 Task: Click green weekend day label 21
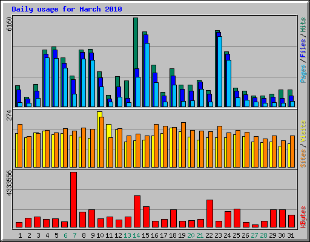pos(200,235)
